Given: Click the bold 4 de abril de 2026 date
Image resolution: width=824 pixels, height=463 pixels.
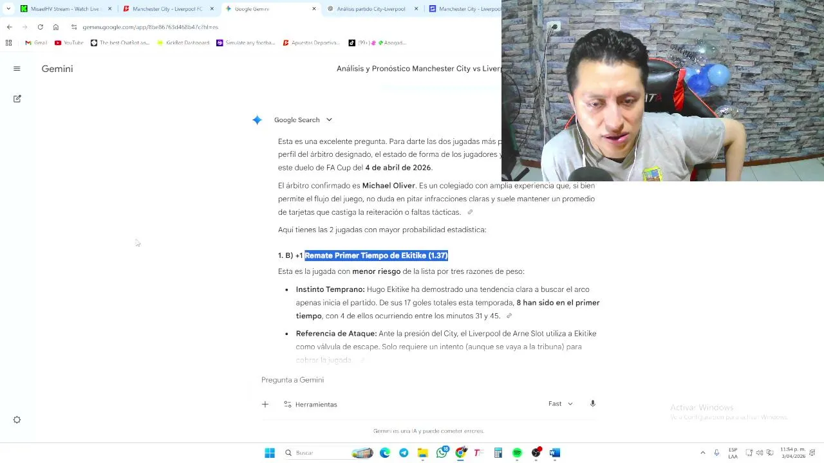Looking at the screenshot, I should 398,168.
